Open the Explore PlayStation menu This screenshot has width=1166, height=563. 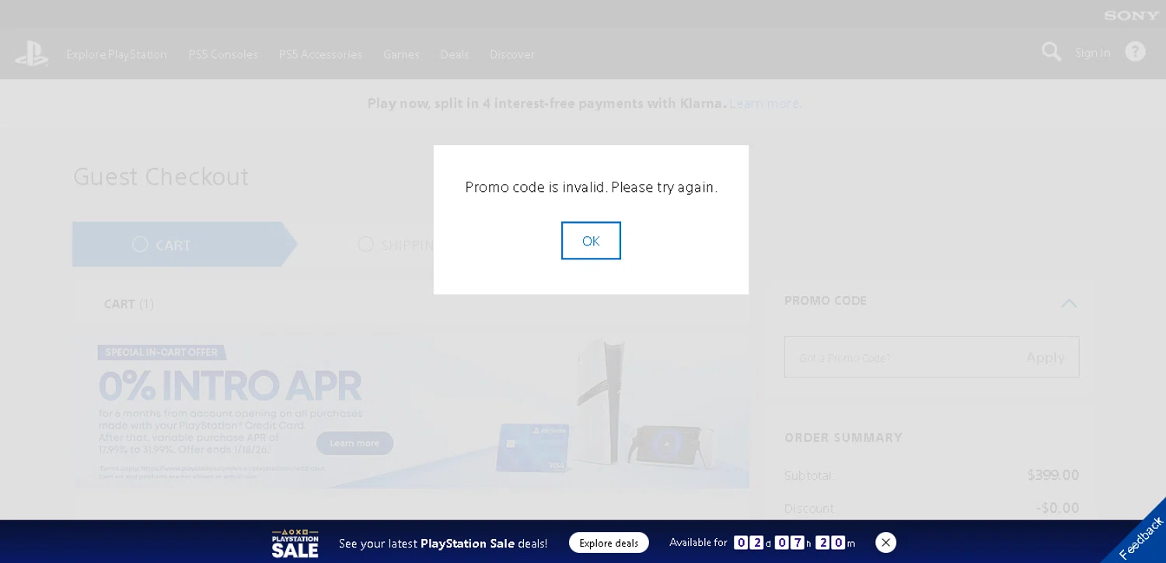pyautogui.click(x=117, y=54)
